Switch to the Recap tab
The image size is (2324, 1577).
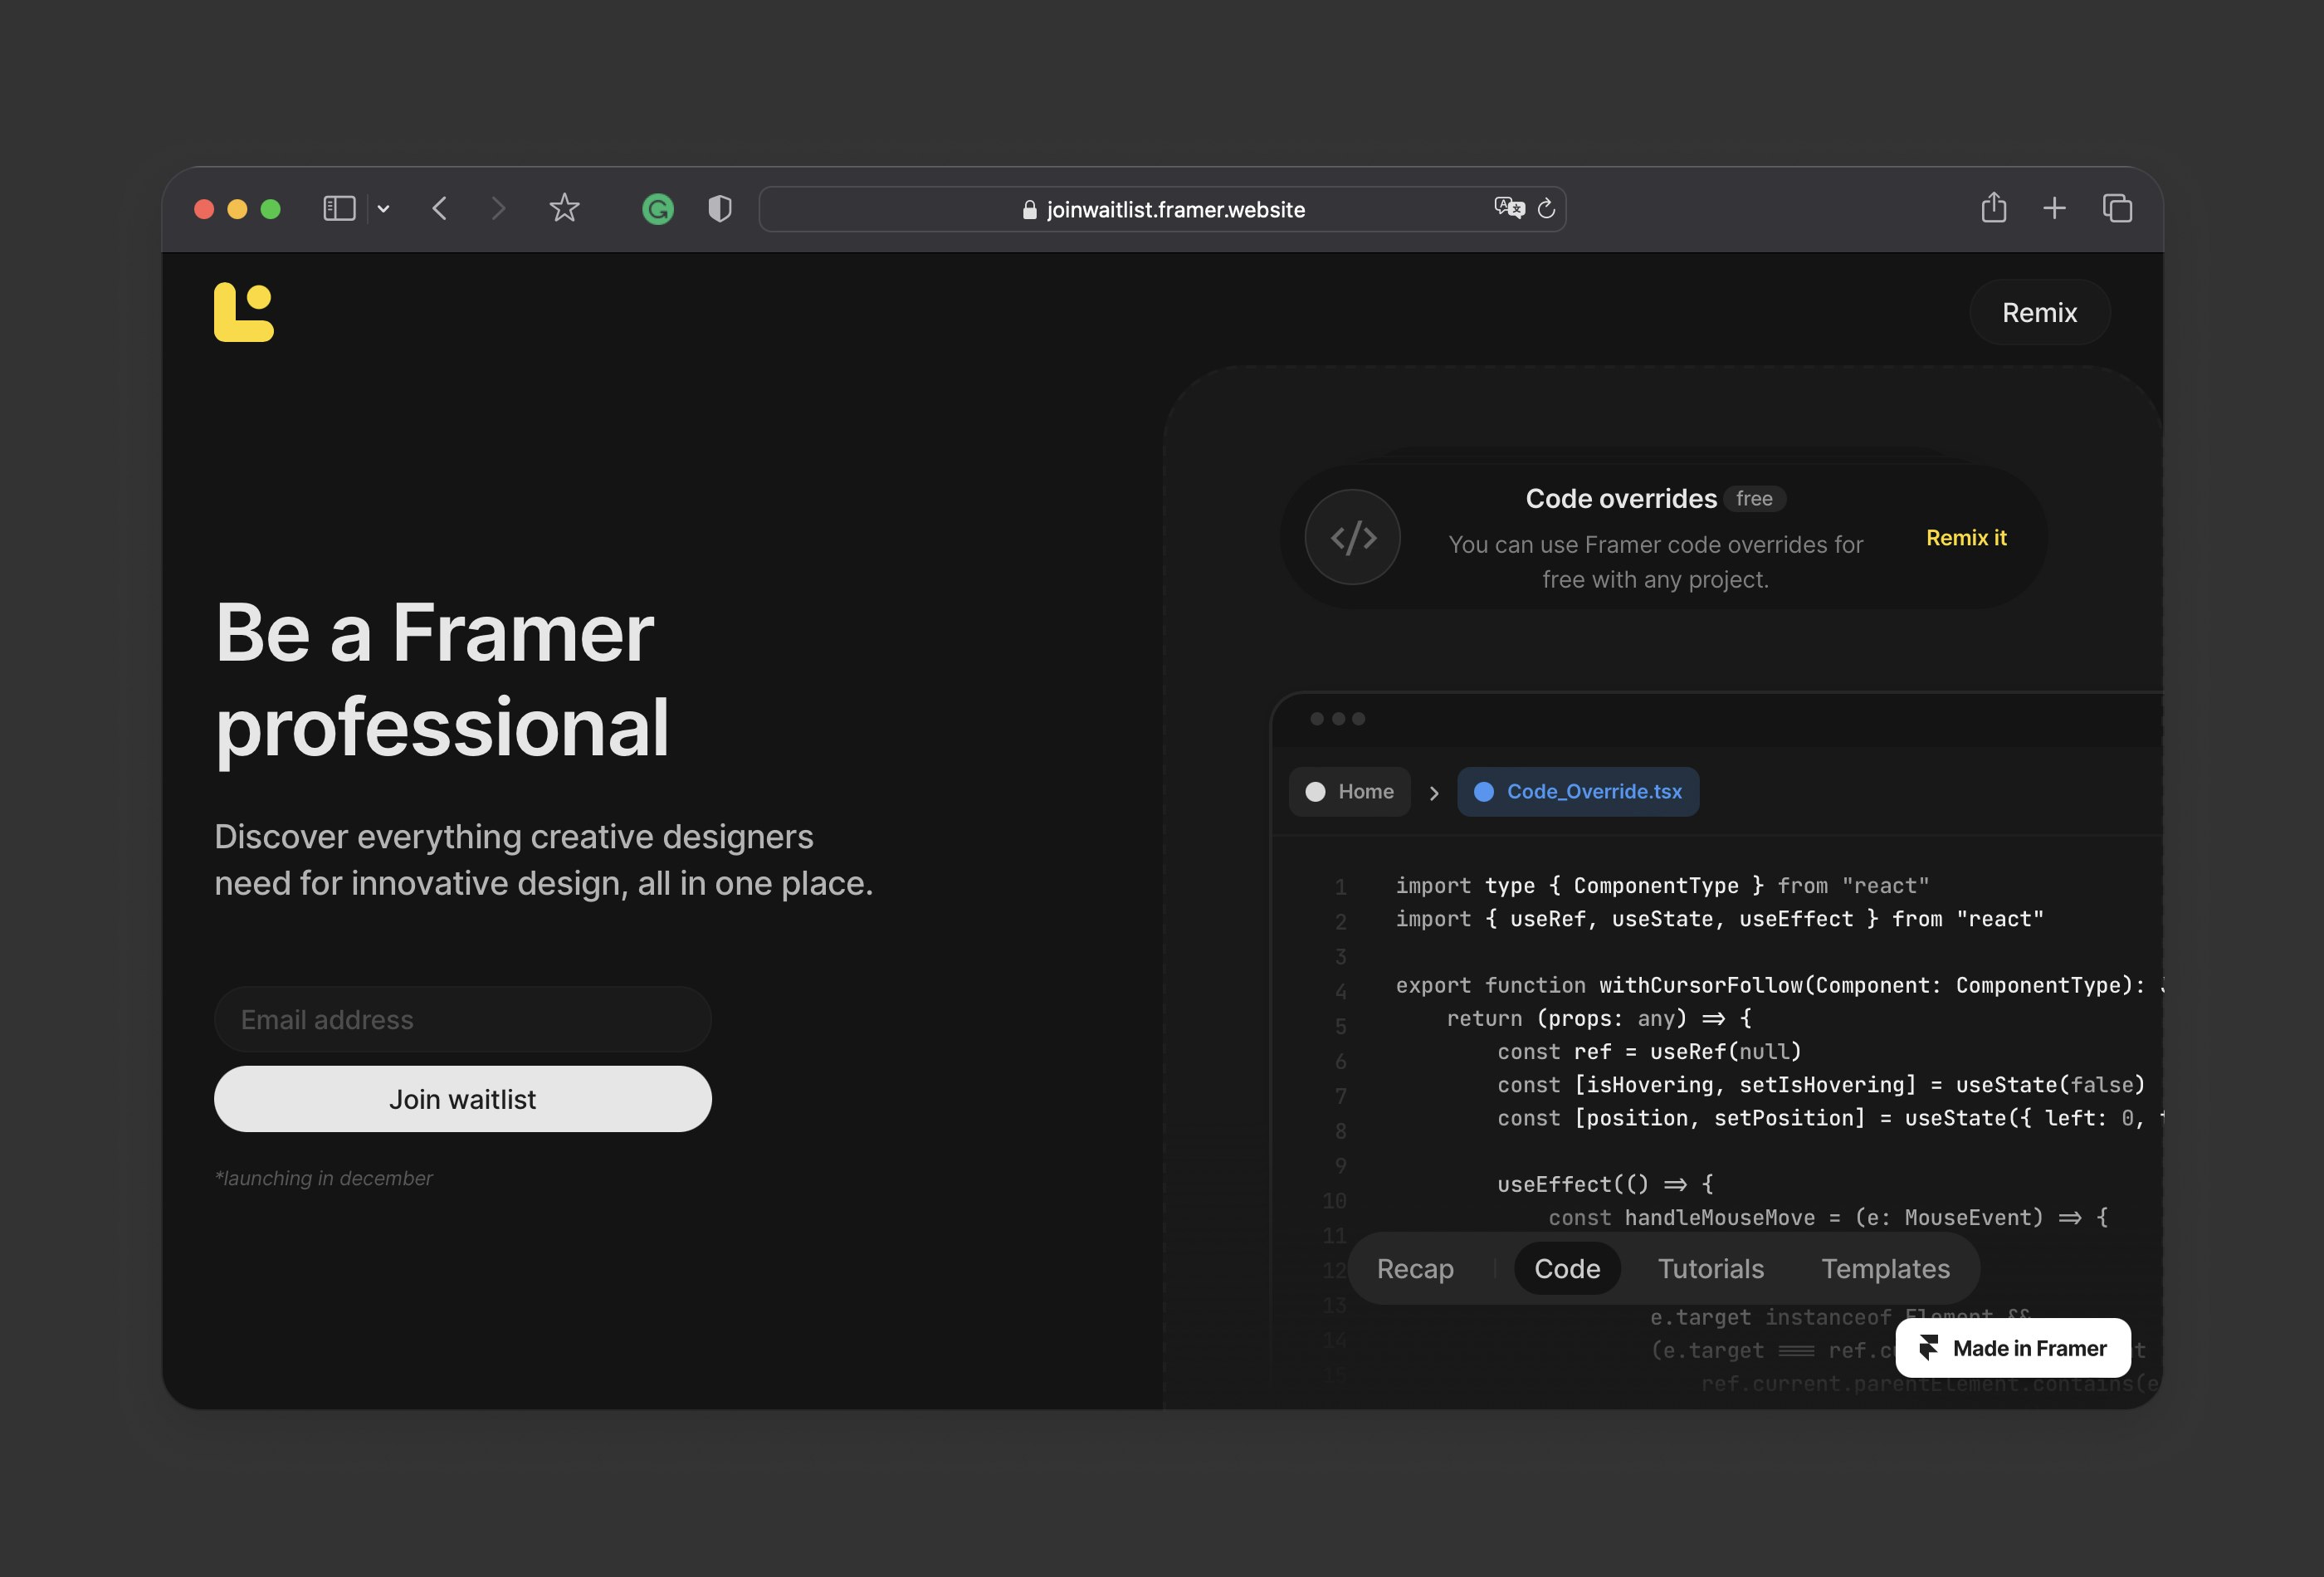click(1414, 1268)
